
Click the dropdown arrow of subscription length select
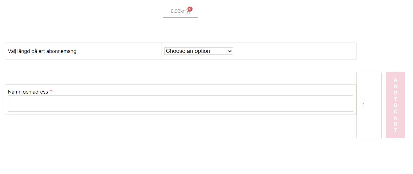click(230, 51)
